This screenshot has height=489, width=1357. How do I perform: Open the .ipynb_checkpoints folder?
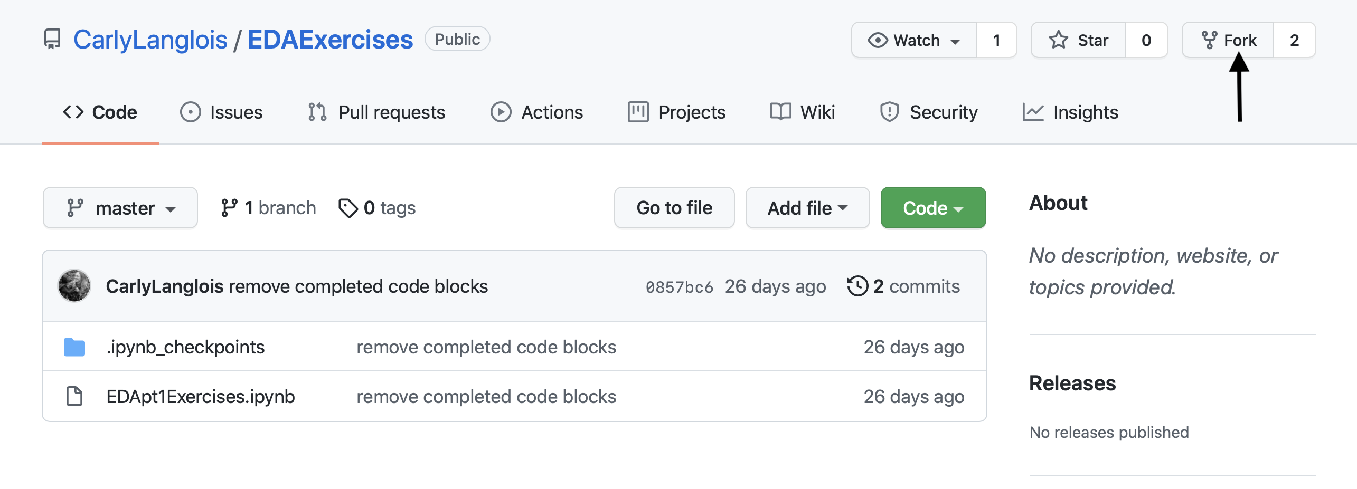pos(185,347)
